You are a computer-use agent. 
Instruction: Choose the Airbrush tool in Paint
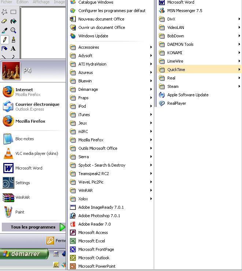pos(4,48)
